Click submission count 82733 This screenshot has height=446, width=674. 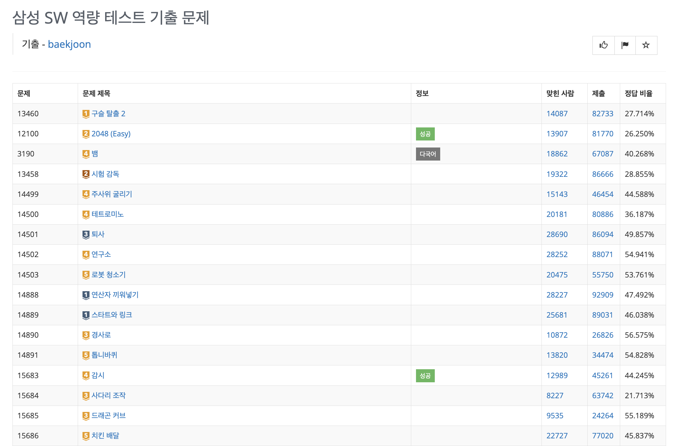603,114
